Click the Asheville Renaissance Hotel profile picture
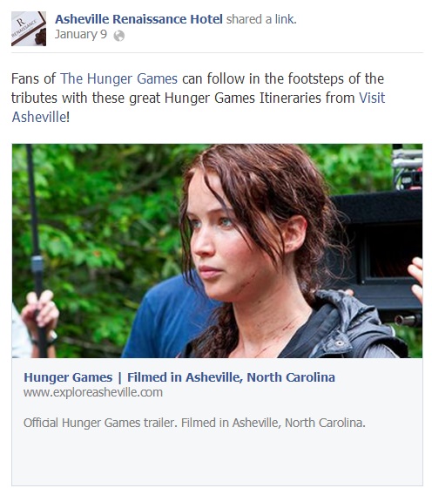The height and width of the screenshot is (495, 432). 29,29
